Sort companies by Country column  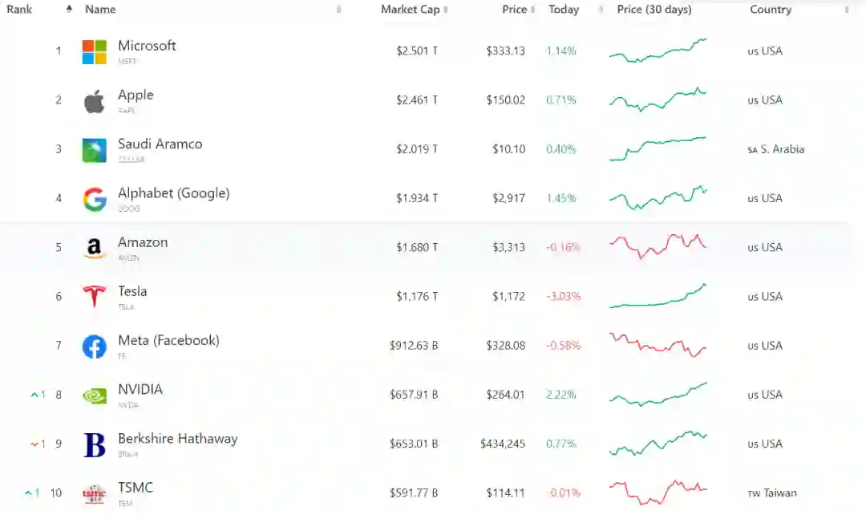point(771,10)
